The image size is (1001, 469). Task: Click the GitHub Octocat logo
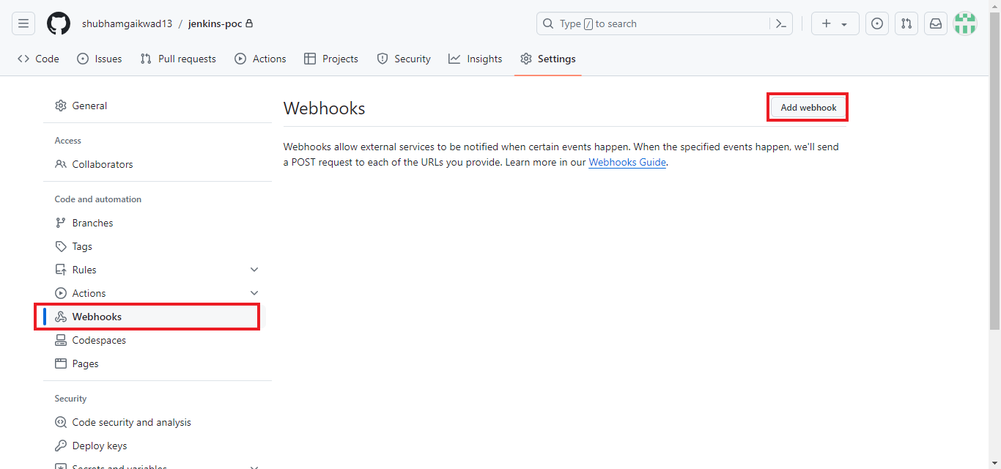point(59,23)
